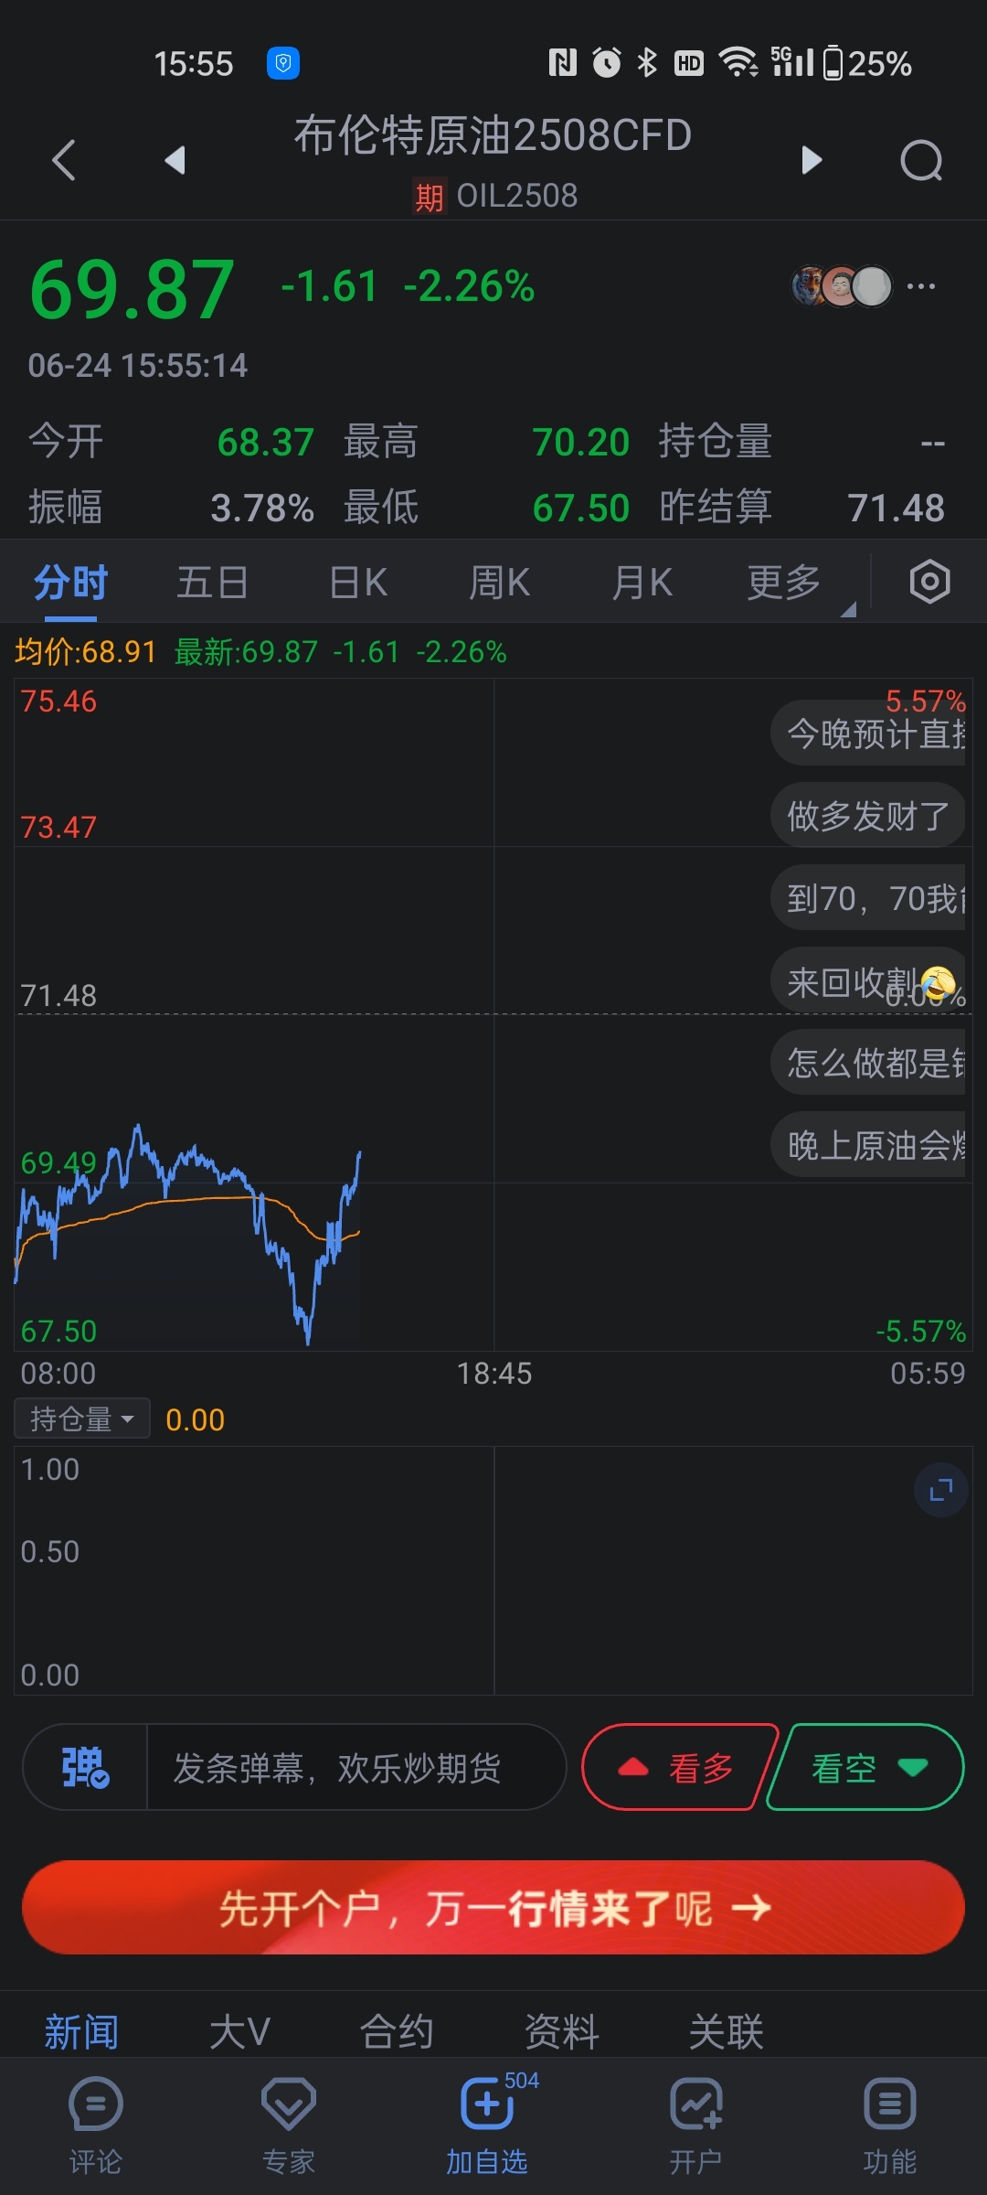Go to next contract with right triangle
The image size is (987, 2195).
pyautogui.click(x=811, y=160)
